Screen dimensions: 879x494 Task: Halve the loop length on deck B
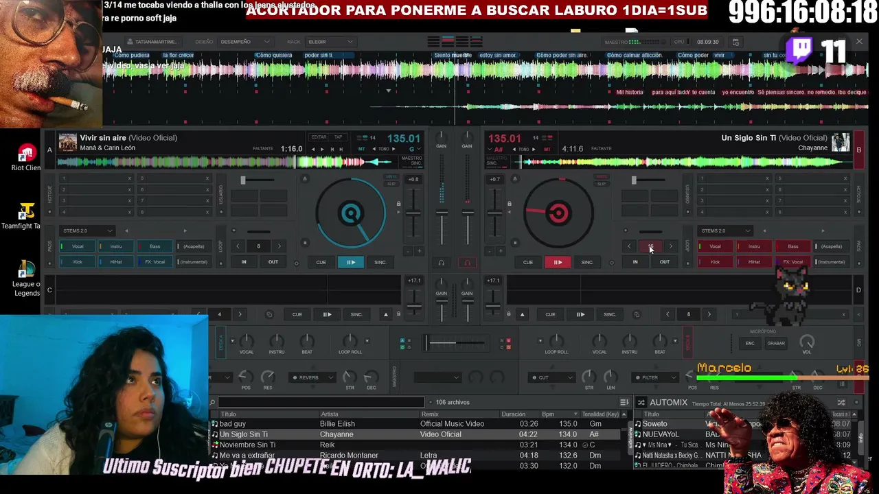[629, 246]
